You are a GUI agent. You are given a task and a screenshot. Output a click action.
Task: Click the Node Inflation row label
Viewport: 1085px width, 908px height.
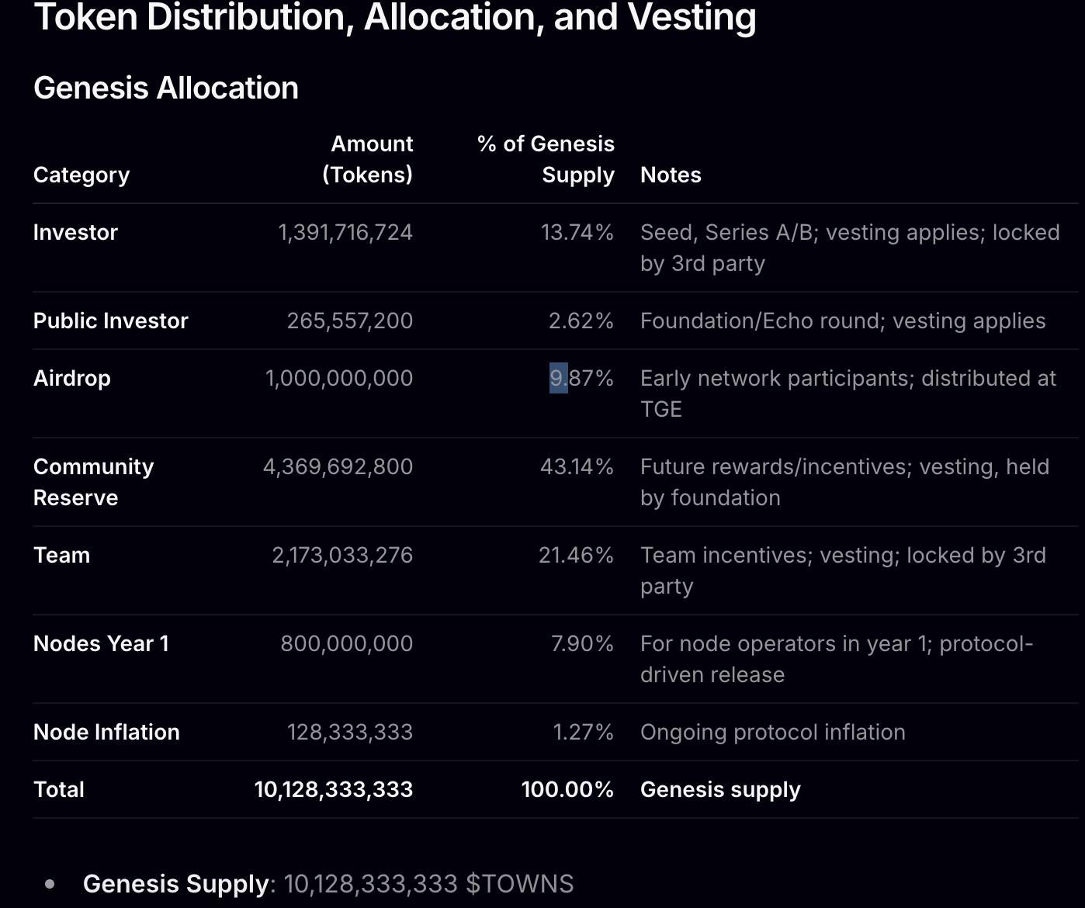tap(106, 732)
